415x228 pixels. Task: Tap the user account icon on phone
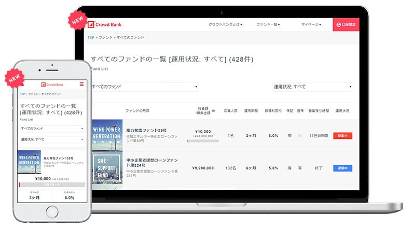pos(22,84)
